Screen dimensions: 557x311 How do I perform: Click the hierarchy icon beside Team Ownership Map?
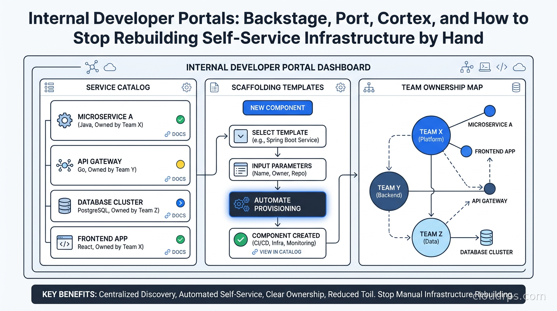point(369,87)
